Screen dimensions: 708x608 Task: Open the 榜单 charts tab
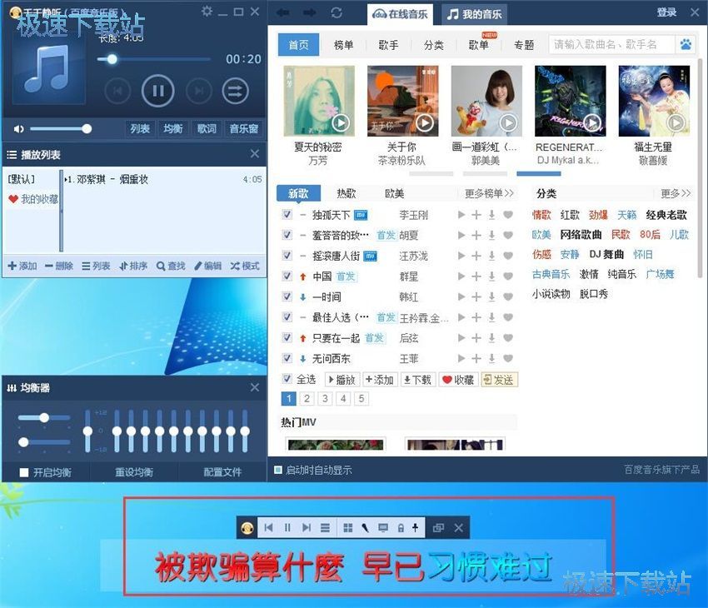tap(343, 45)
